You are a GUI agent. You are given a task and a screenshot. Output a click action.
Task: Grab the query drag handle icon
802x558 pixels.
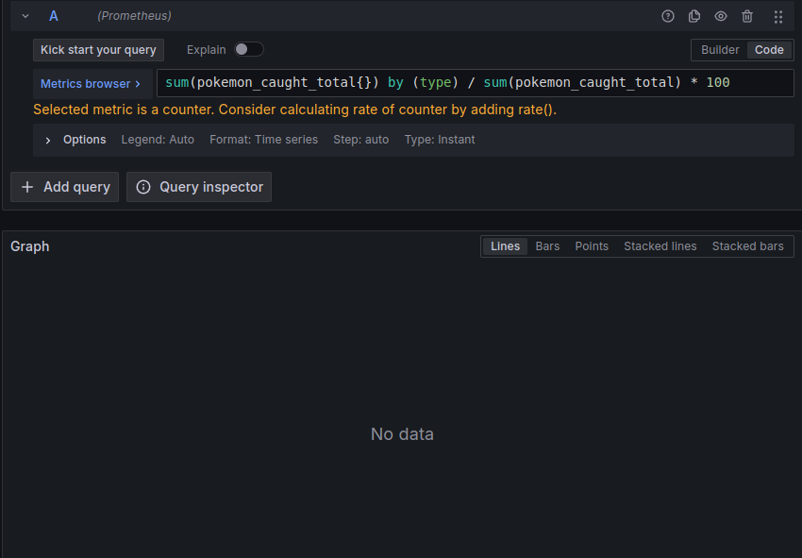tap(778, 16)
